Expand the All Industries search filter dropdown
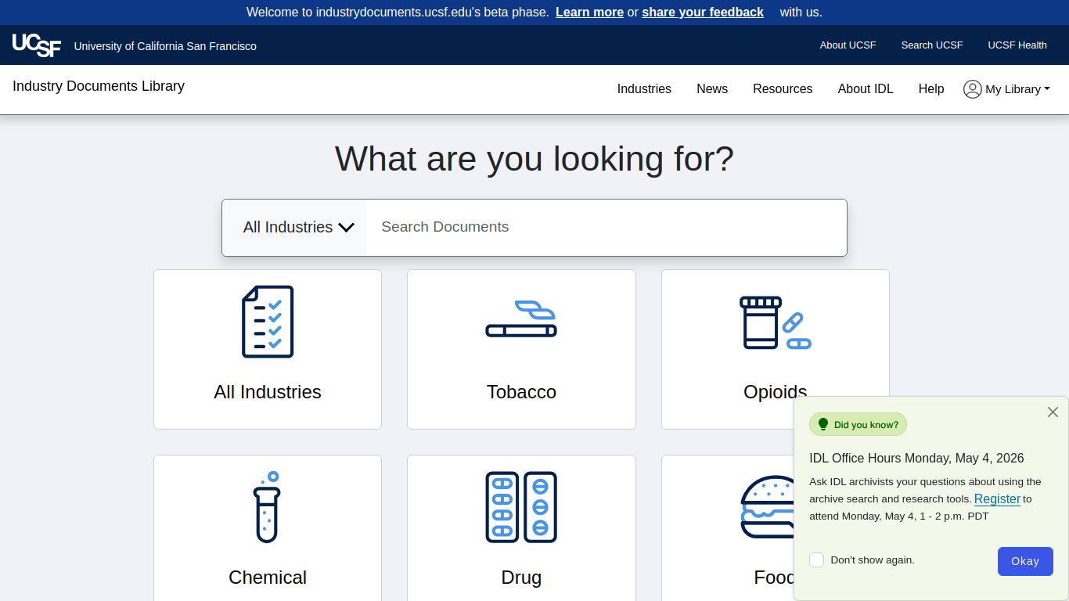The width and height of the screenshot is (1069, 601). (294, 227)
